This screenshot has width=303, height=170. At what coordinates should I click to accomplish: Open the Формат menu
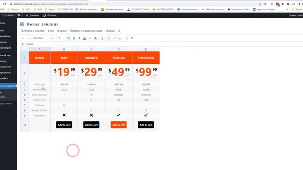click(x=62, y=31)
